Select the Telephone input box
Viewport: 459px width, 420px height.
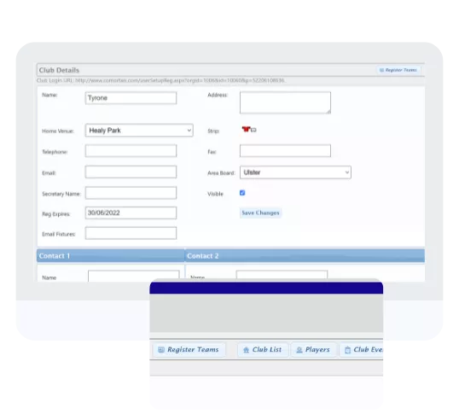point(131,151)
